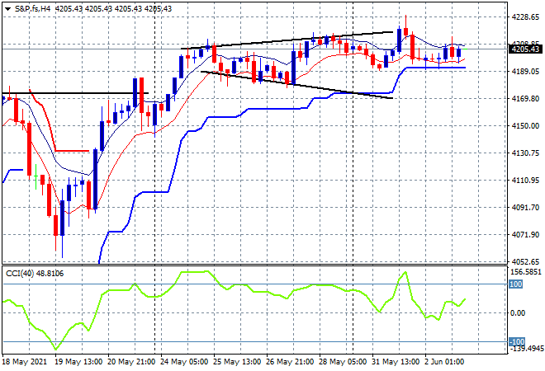Click the 4169.80 price axis label
The height and width of the screenshot is (371, 545).
pyautogui.click(x=525, y=99)
